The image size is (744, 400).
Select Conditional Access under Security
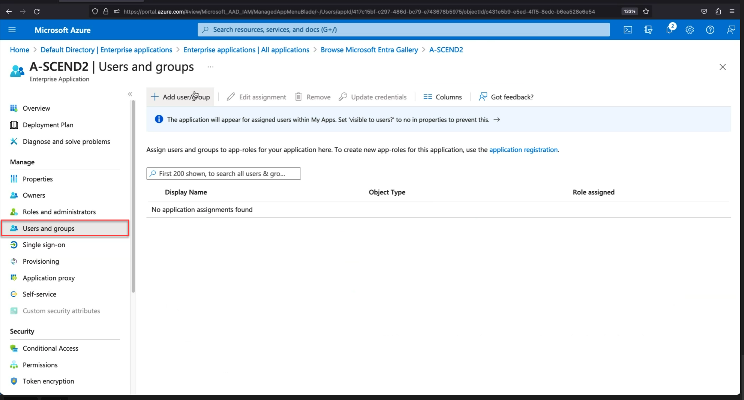pos(50,348)
